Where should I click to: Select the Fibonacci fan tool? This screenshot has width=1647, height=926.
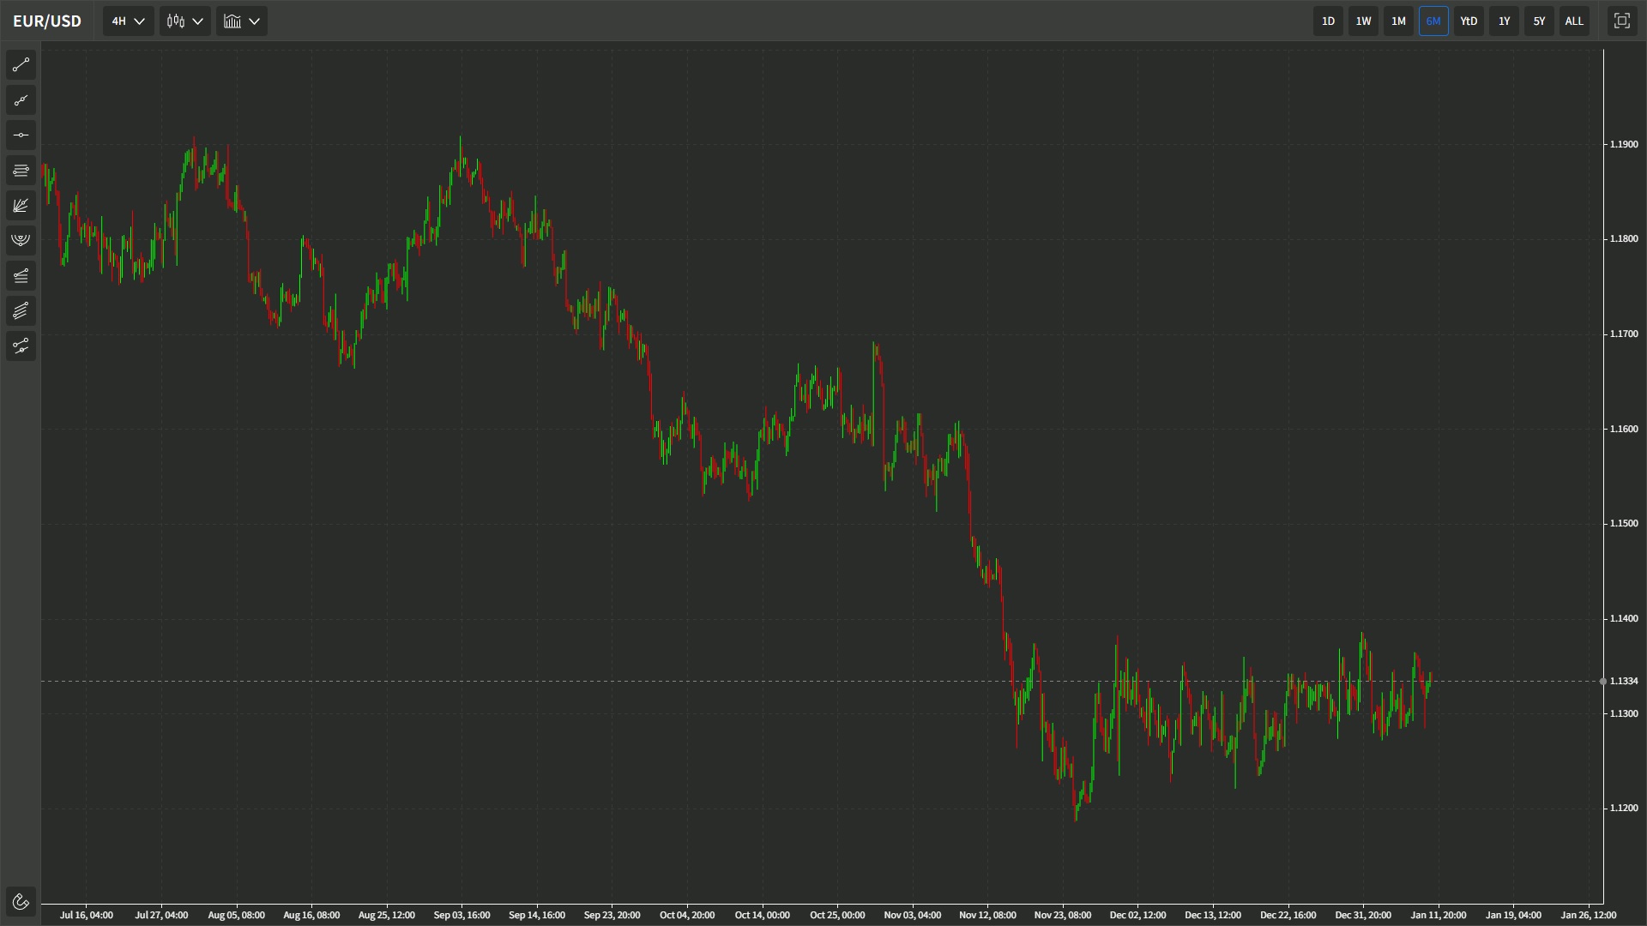21,206
